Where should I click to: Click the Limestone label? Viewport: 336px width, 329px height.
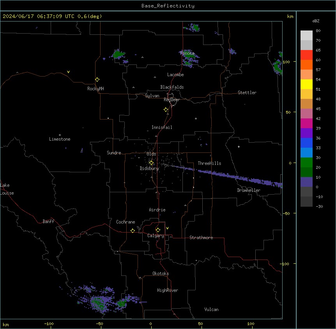coord(60,139)
